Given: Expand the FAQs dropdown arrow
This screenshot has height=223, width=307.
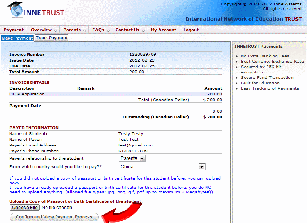Looking at the screenshot, I should pyautogui.click(x=108, y=31).
